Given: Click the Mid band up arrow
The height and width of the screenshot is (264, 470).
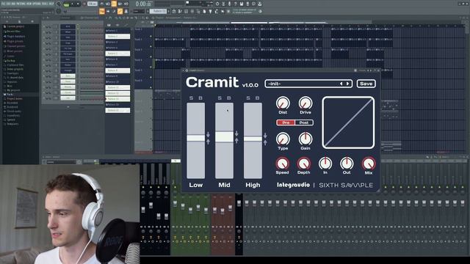Looking at the screenshot, I should click(x=236, y=140).
